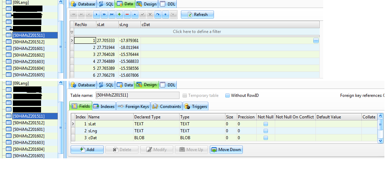391x184 pixels.
Task: Add a new field with the Add button
Action: click(x=87, y=150)
